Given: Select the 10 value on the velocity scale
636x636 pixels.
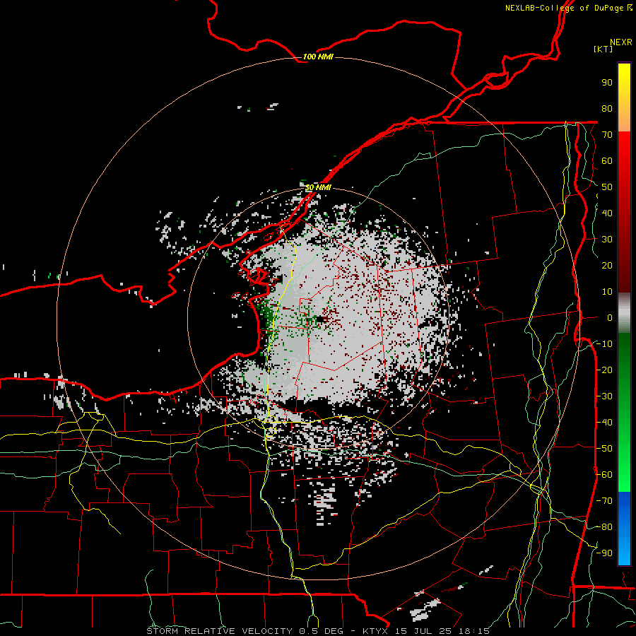Looking at the screenshot, I should pyautogui.click(x=607, y=292).
